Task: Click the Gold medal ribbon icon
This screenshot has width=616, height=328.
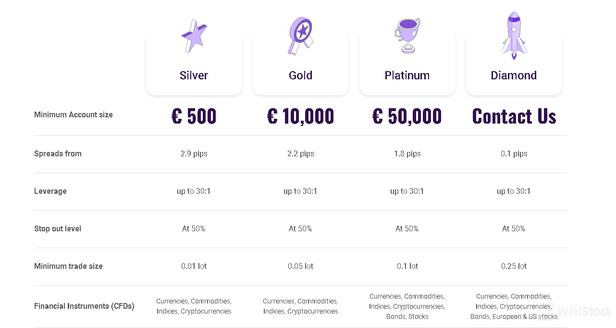Action: [x=301, y=36]
